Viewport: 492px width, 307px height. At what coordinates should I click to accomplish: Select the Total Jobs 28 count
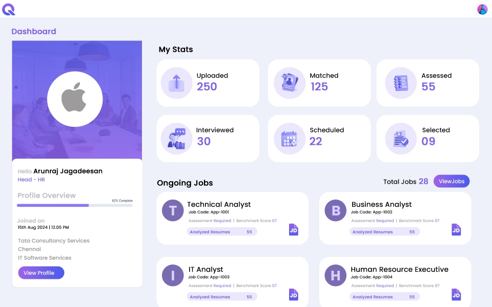click(x=406, y=181)
